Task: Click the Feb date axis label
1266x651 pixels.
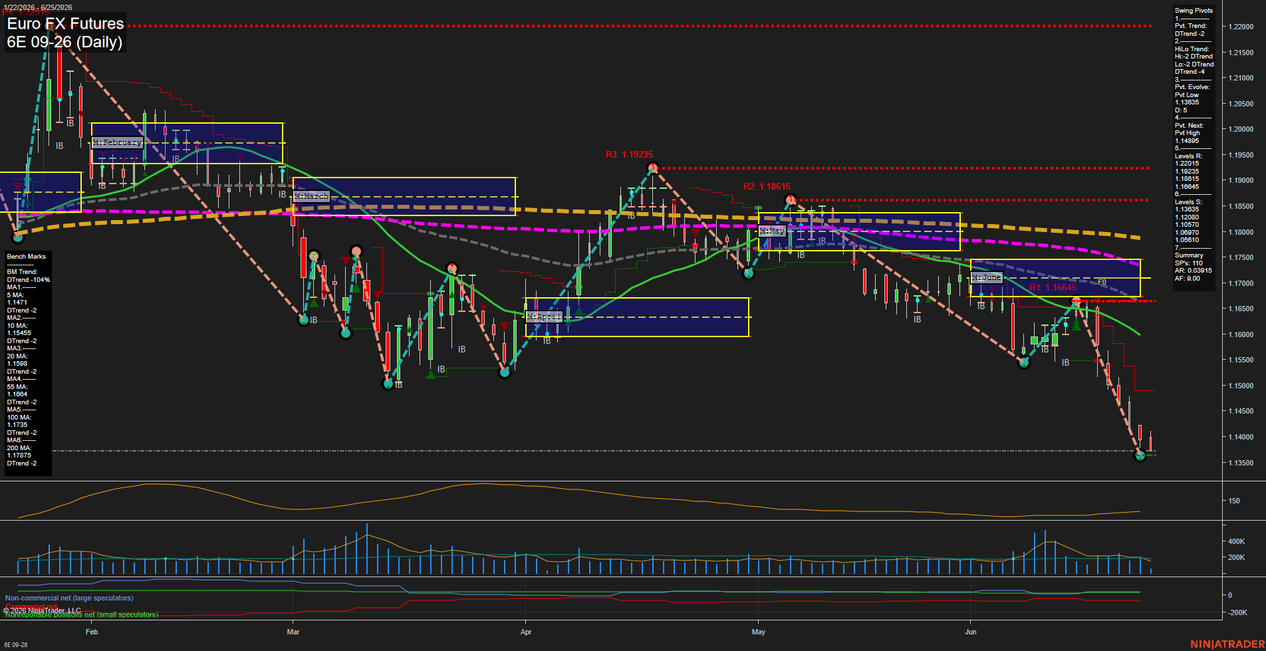Action: click(92, 632)
